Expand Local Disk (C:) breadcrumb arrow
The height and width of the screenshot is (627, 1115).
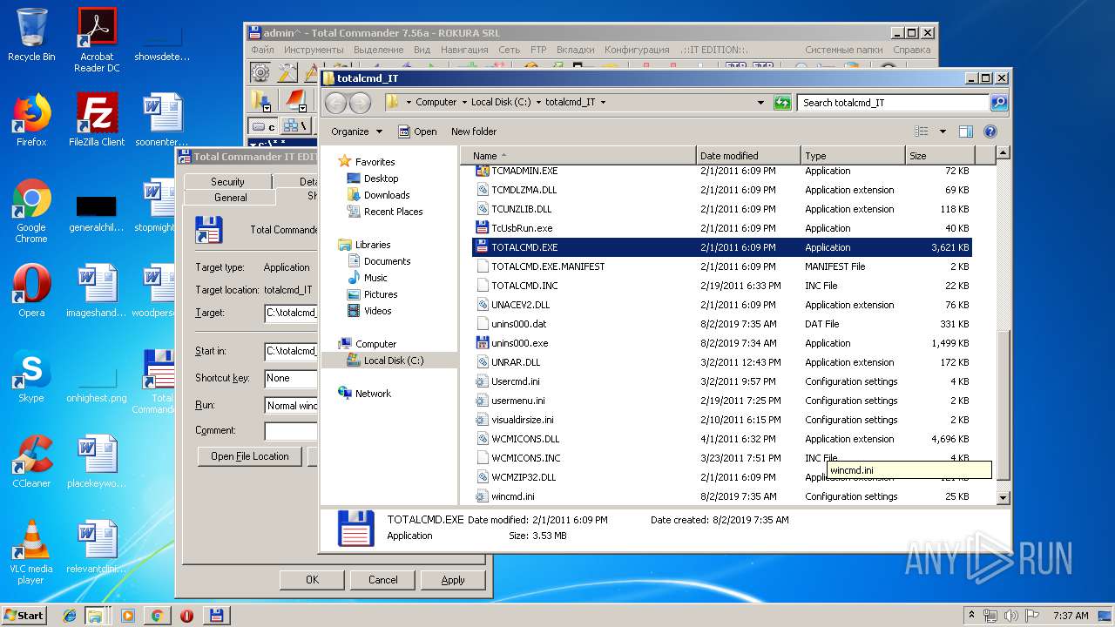click(538, 103)
